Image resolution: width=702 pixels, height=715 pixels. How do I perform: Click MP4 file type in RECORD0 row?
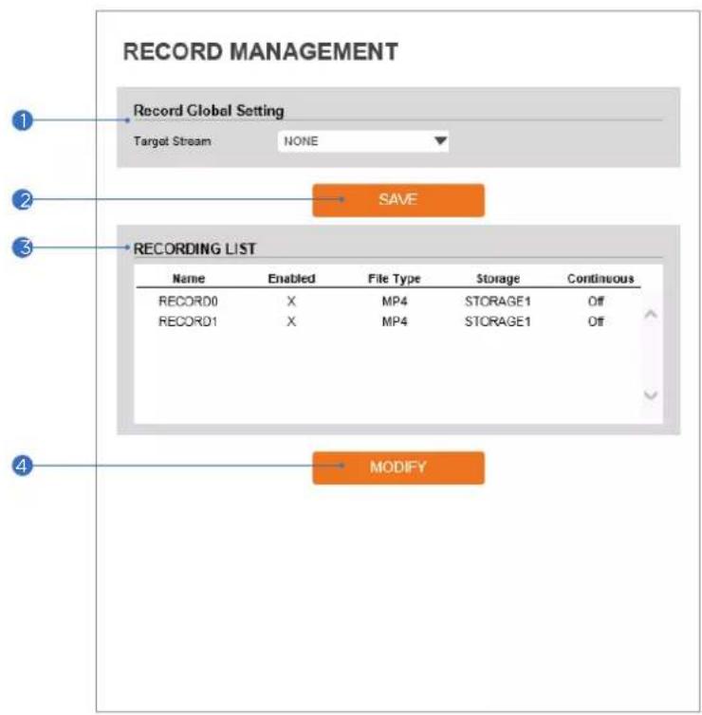point(395,302)
